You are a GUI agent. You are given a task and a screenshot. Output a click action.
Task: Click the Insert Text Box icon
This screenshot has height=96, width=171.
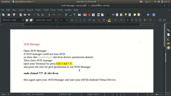click(x=93, y=15)
